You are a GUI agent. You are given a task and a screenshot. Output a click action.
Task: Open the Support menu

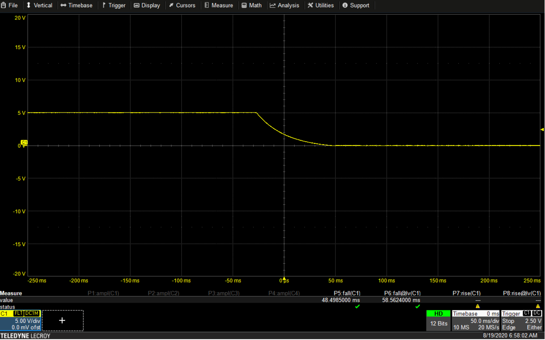[356, 5]
